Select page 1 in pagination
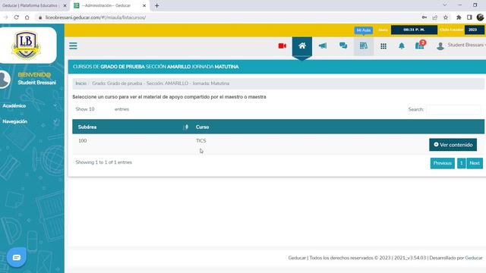This screenshot has width=486, height=273. (461, 163)
